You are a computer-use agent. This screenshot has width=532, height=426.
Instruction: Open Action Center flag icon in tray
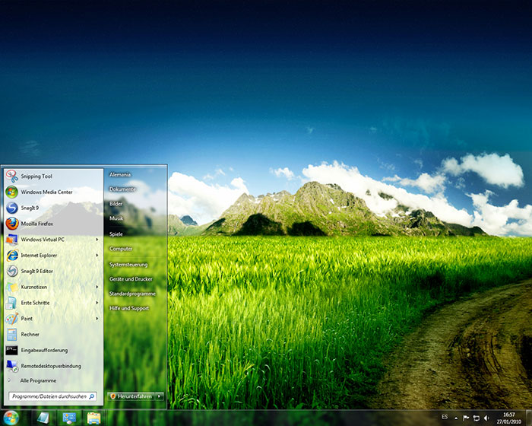click(466, 418)
